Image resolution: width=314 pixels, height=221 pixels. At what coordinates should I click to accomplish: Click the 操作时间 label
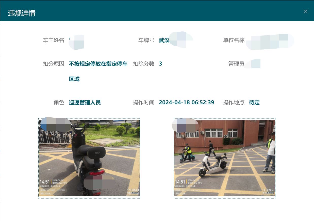(144, 103)
